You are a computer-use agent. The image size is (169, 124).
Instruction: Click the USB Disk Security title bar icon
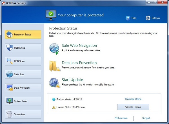point(3,3)
